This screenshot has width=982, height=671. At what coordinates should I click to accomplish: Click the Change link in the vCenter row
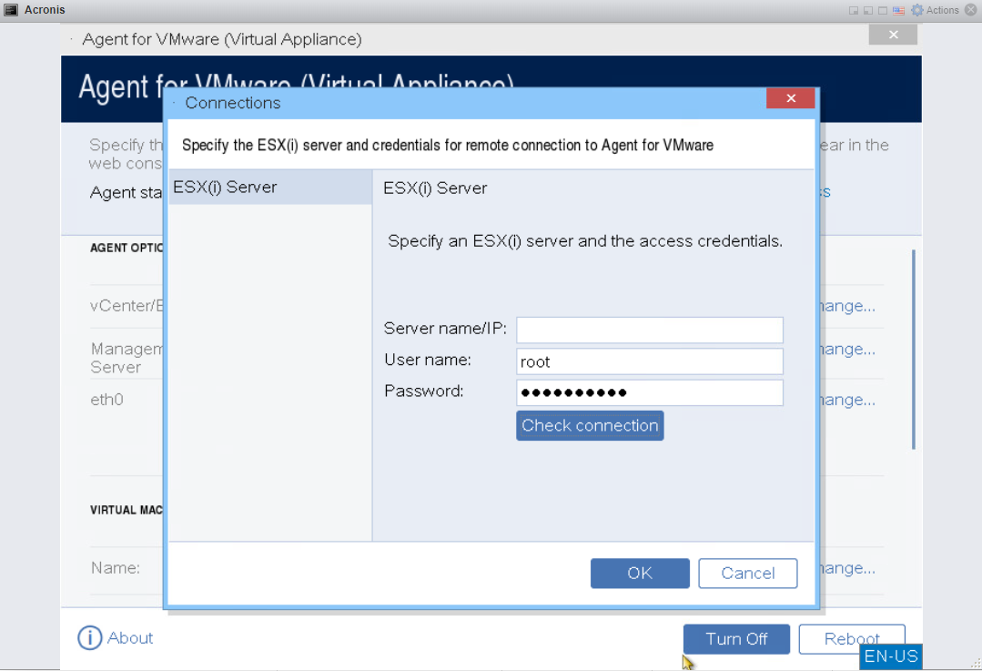point(847,306)
